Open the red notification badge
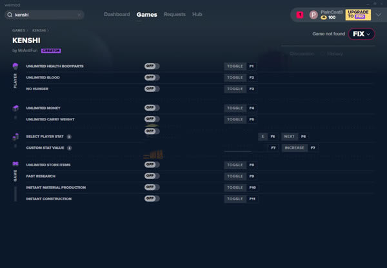 point(300,15)
